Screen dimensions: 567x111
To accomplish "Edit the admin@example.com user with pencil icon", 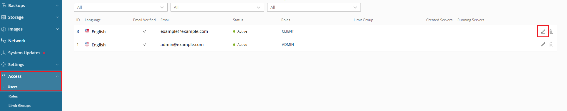I will tap(543, 45).
